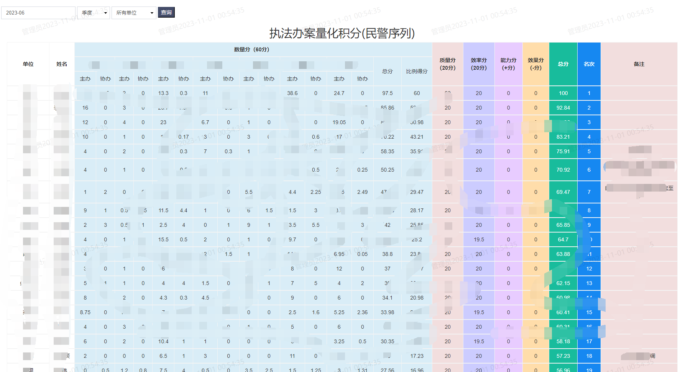The height and width of the screenshot is (372, 688).
Task: Click the date field showing 2023-06
Action: 38,13
